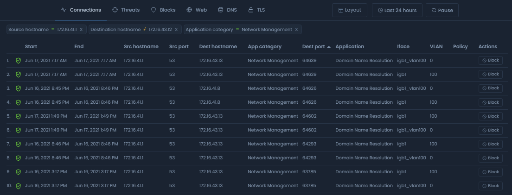Click the green shield icon in row 2
The image size is (512, 195).
click(x=18, y=75)
